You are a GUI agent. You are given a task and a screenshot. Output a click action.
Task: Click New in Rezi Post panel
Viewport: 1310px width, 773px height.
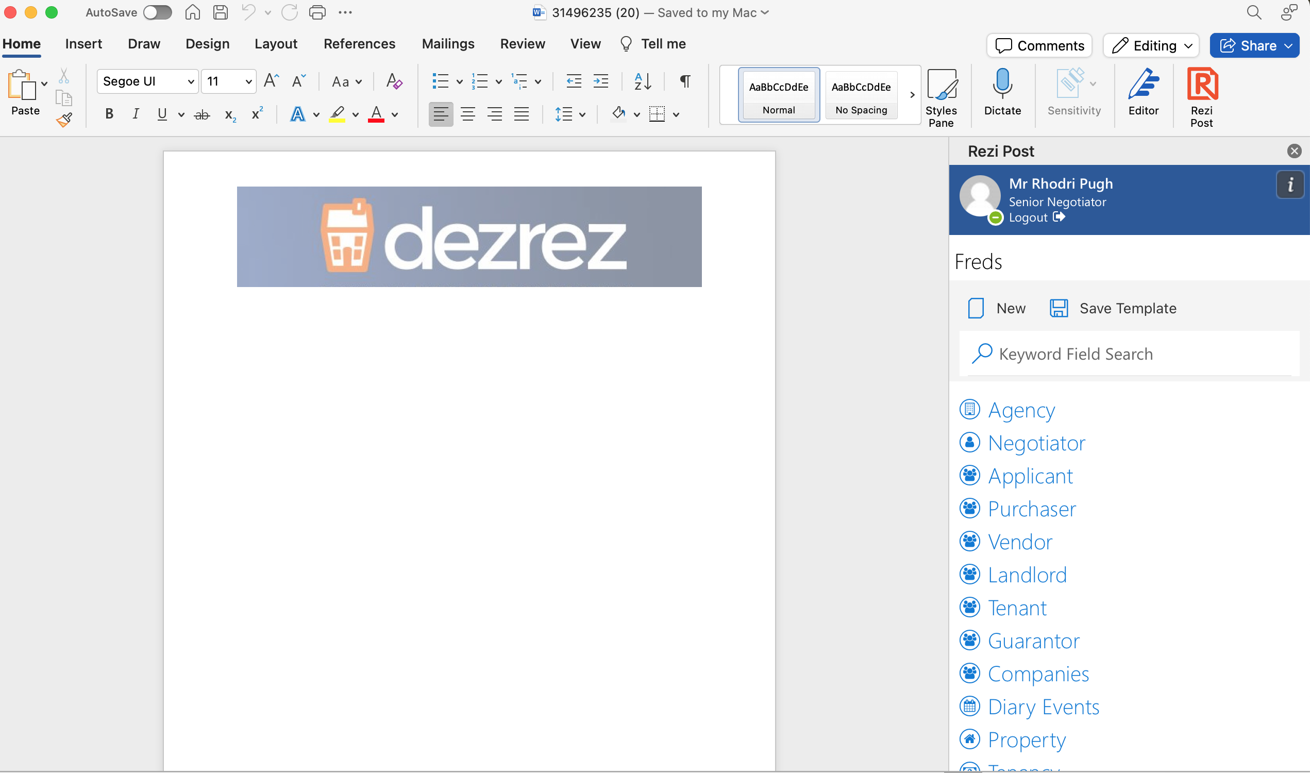pos(997,308)
